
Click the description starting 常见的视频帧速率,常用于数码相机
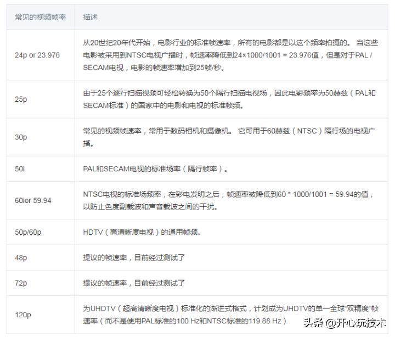tap(229, 137)
